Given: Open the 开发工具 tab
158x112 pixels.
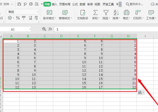Looking at the screenshot, I should click(108, 4).
